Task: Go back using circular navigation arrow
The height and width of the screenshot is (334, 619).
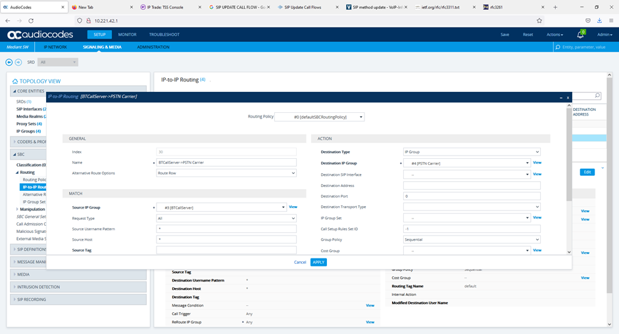Action: tap(9, 62)
